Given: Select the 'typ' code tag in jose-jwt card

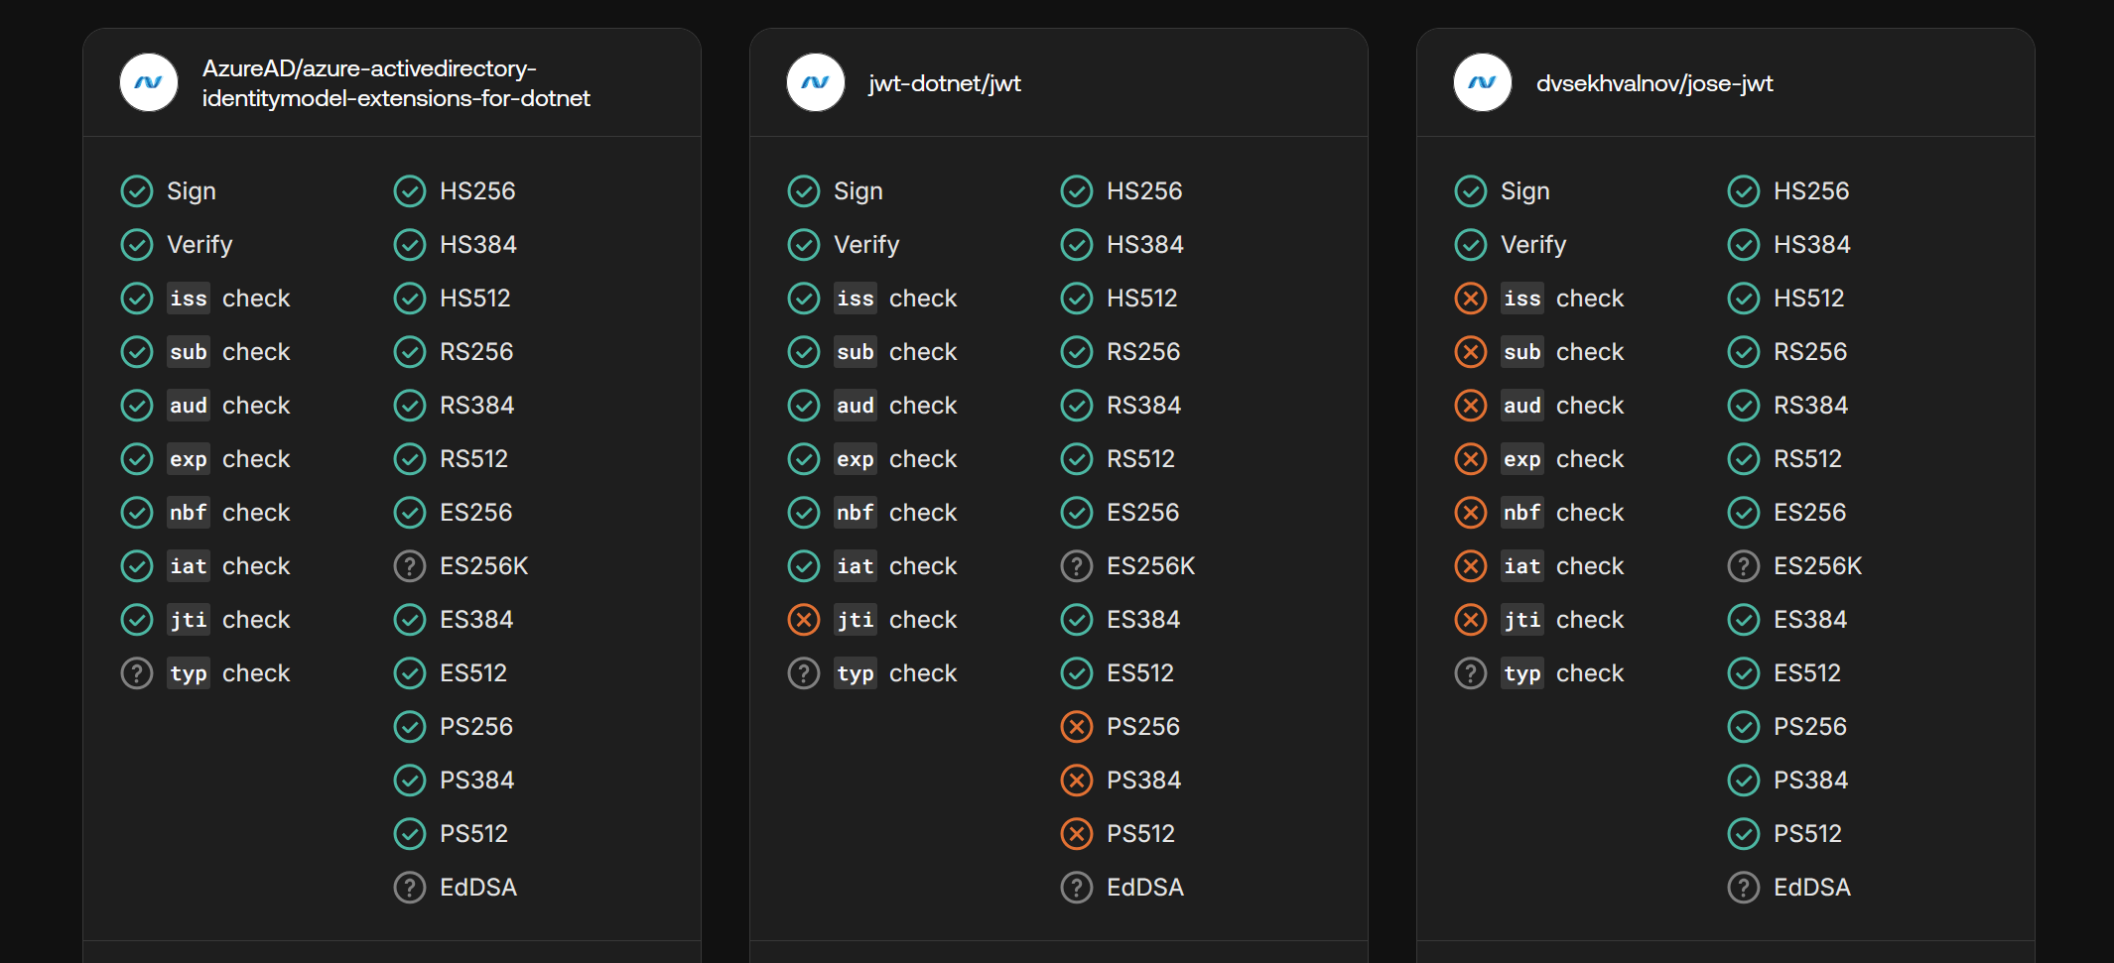Looking at the screenshot, I should tap(1522, 672).
